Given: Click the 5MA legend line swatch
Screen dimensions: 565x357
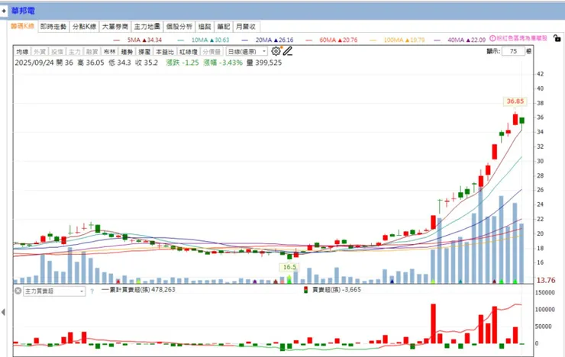Looking at the screenshot, I should click(116, 40).
